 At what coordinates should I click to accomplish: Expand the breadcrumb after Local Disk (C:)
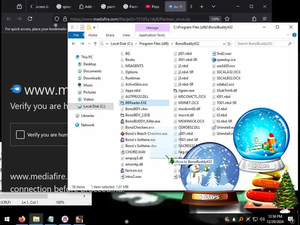coord(136,44)
